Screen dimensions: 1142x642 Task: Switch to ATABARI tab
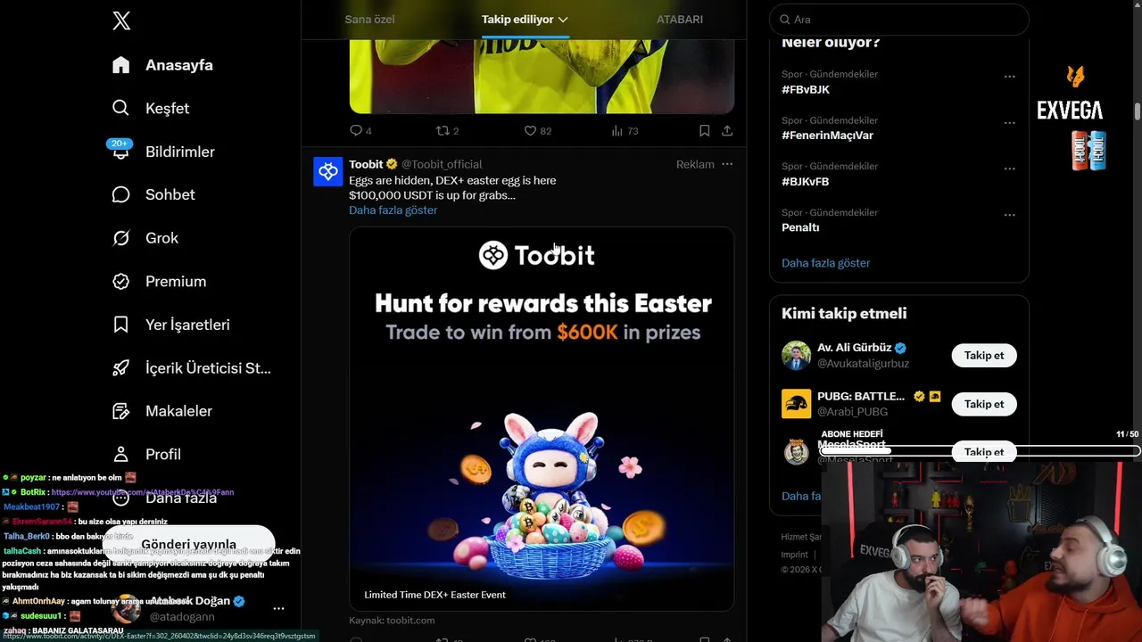click(680, 20)
